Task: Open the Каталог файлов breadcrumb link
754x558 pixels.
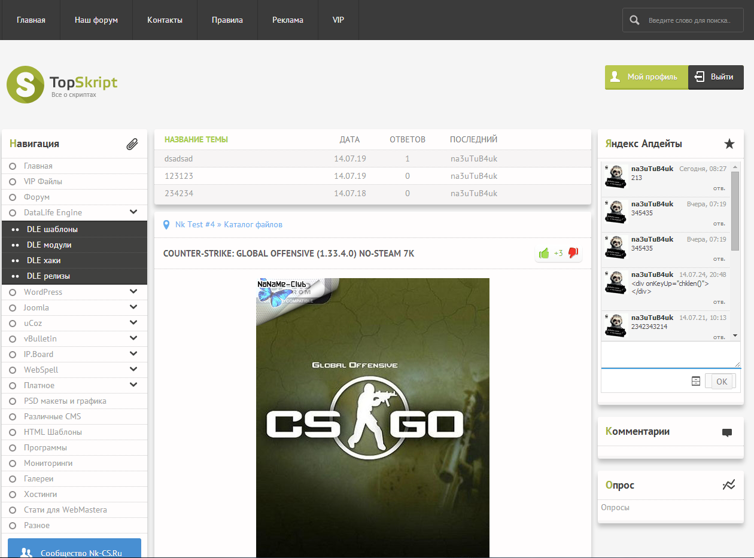Action: point(253,225)
